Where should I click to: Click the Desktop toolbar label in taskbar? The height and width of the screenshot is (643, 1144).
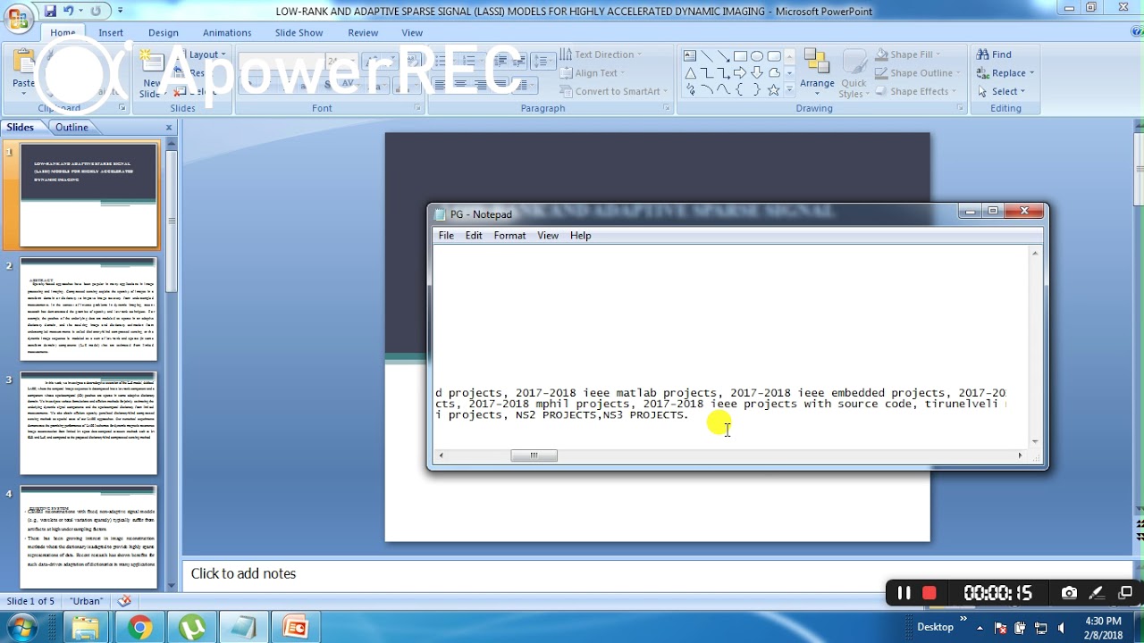point(935,627)
